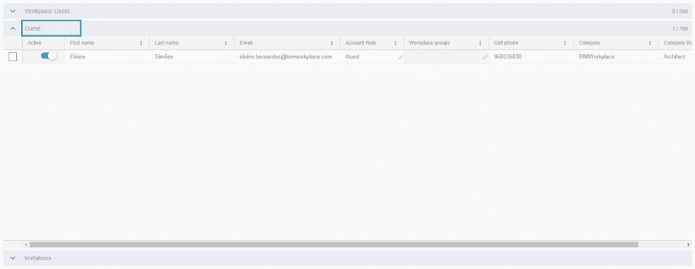Select email elaine.bernardes@bimworkplace.com

[x=286, y=57]
